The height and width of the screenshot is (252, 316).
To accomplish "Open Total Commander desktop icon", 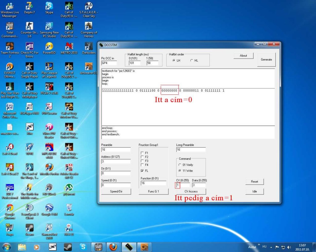I will [x=10, y=30].
